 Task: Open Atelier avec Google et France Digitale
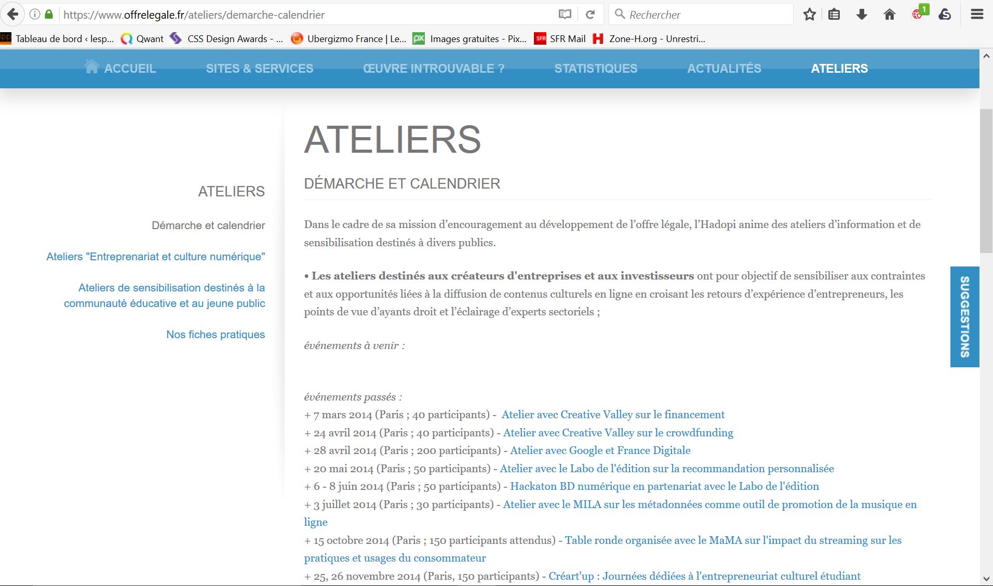point(600,450)
